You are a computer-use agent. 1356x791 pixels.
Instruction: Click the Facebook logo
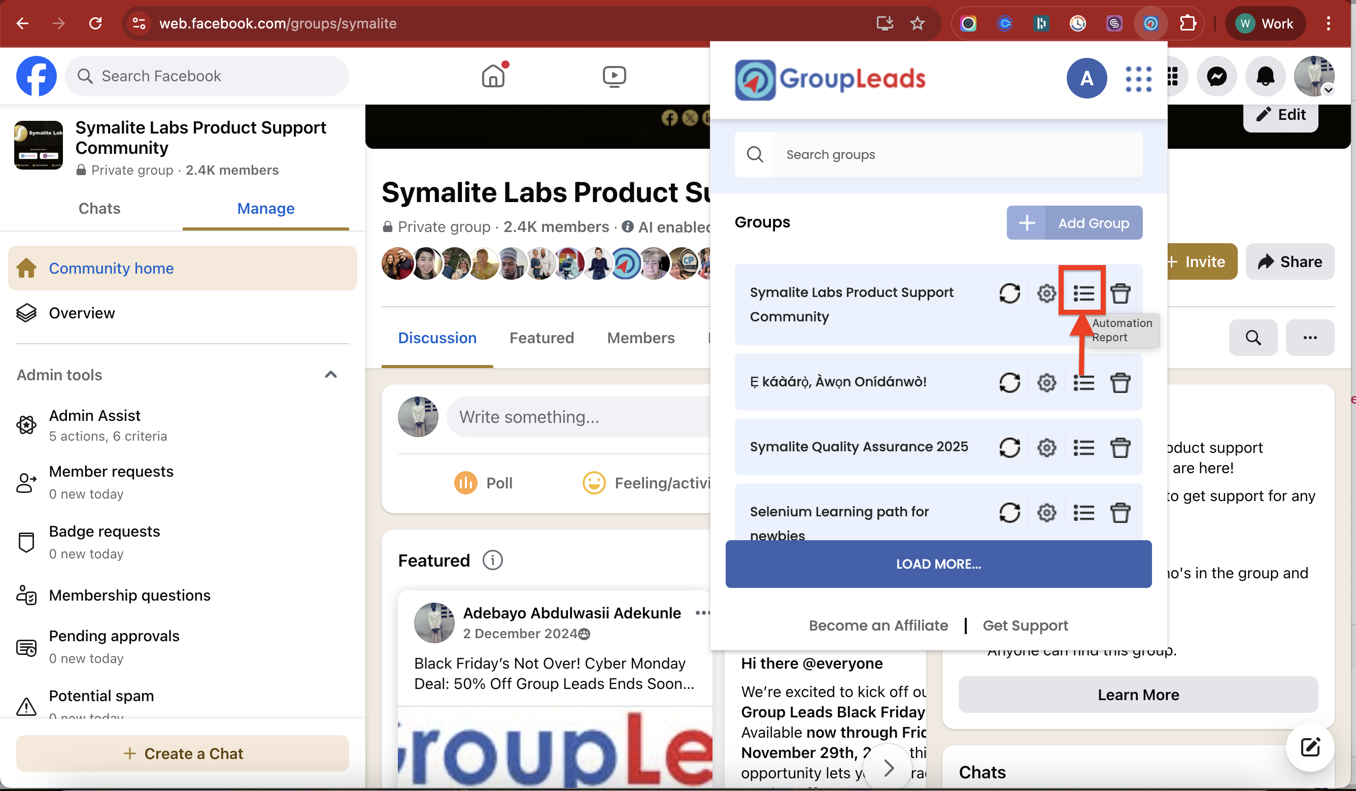(36, 76)
